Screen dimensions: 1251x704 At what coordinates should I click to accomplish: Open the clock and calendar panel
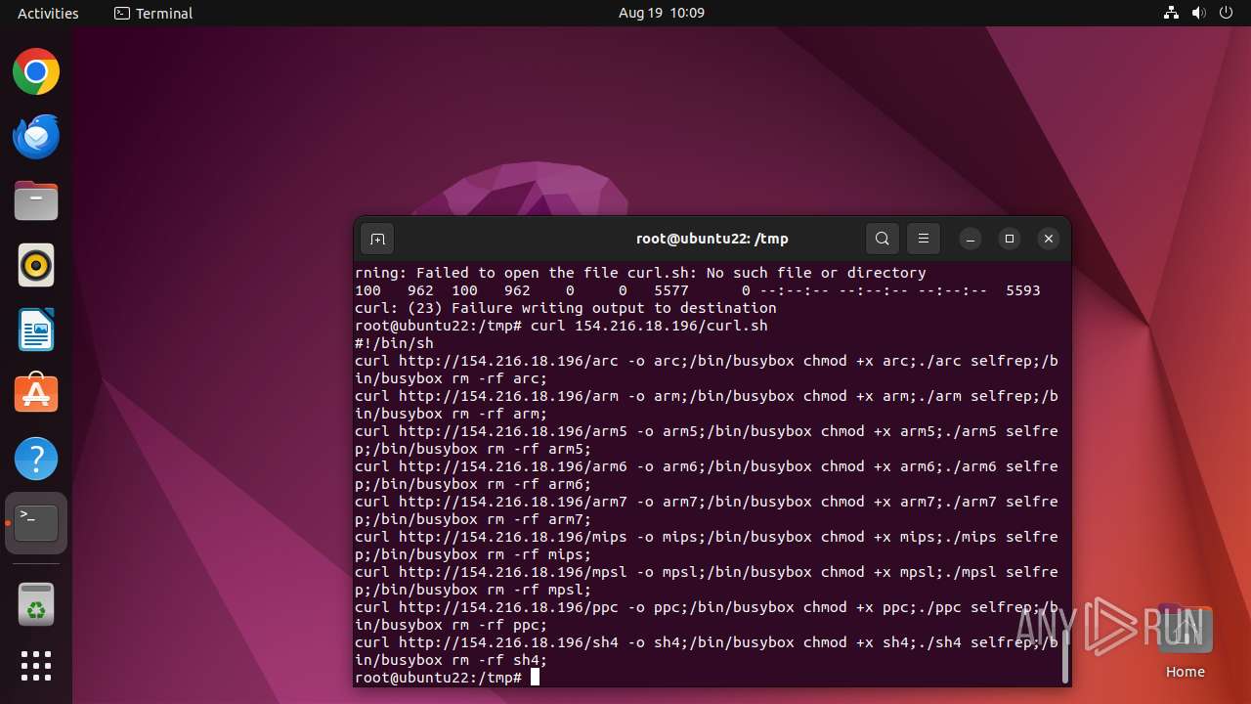click(662, 13)
